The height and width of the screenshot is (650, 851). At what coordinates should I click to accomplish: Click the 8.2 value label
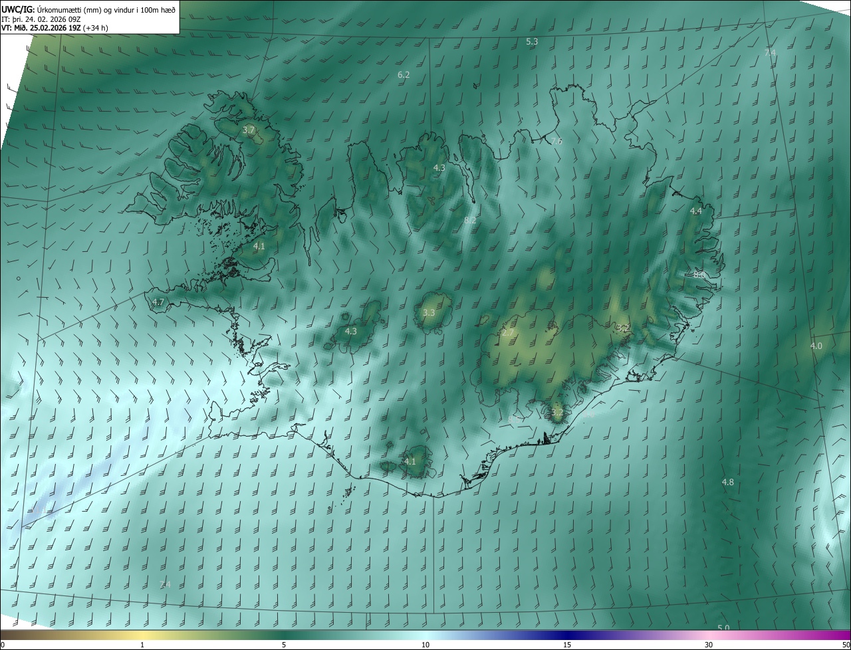tap(470, 220)
